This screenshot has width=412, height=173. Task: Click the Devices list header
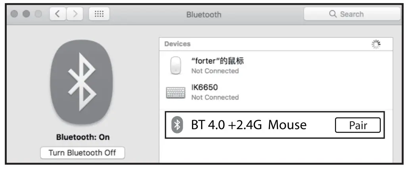[178, 44]
